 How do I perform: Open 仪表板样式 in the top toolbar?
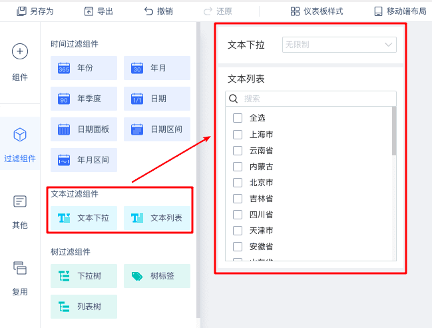pos(317,11)
